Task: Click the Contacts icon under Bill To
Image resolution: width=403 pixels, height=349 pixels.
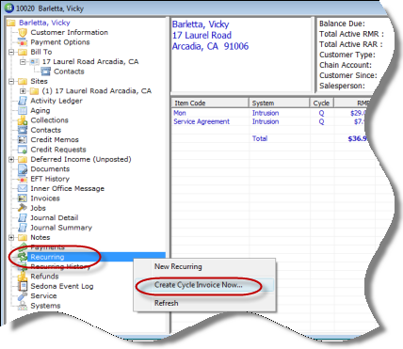Action: pos(46,71)
